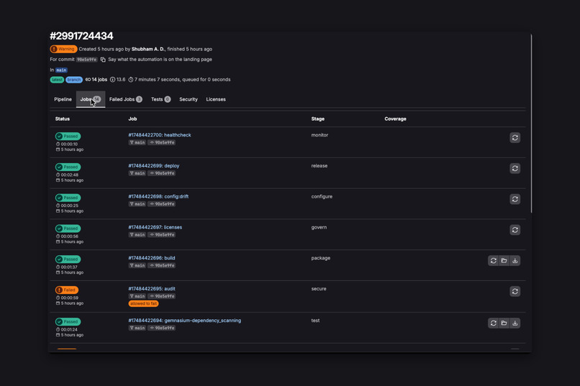Click the 'branch' pipeline badge
580x386 pixels.
point(74,80)
